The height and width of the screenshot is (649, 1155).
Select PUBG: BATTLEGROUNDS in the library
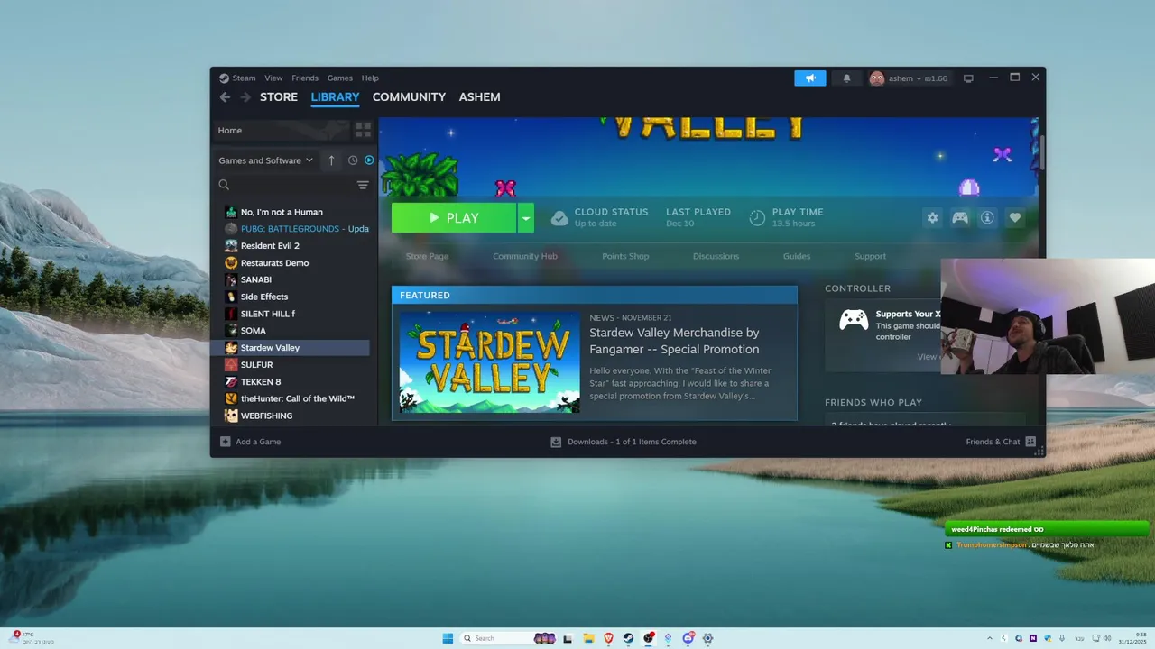pos(297,229)
